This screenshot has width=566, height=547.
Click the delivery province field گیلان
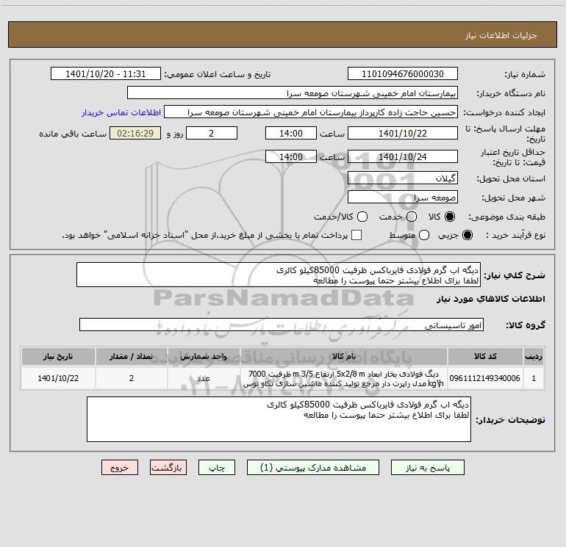click(403, 178)
